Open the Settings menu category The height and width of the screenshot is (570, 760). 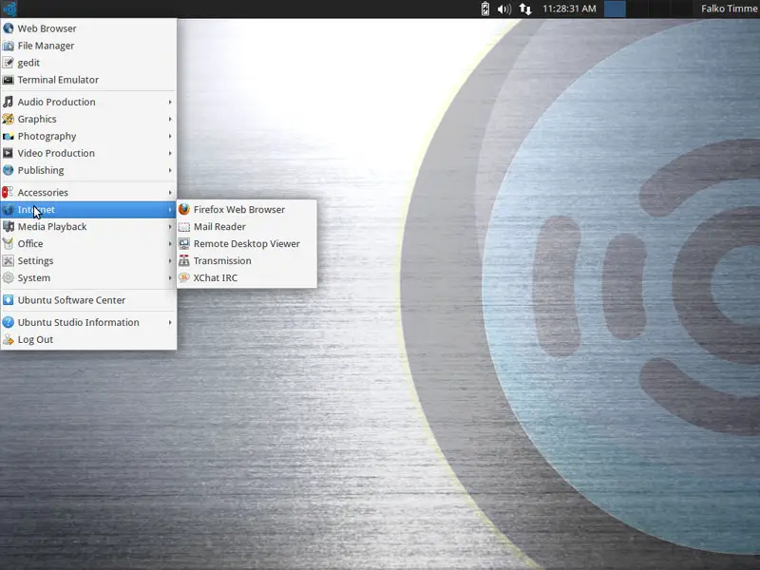click(x=88, y=260)
